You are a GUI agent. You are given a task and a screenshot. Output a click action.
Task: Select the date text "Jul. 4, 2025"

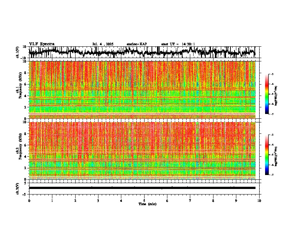(103, 44)
